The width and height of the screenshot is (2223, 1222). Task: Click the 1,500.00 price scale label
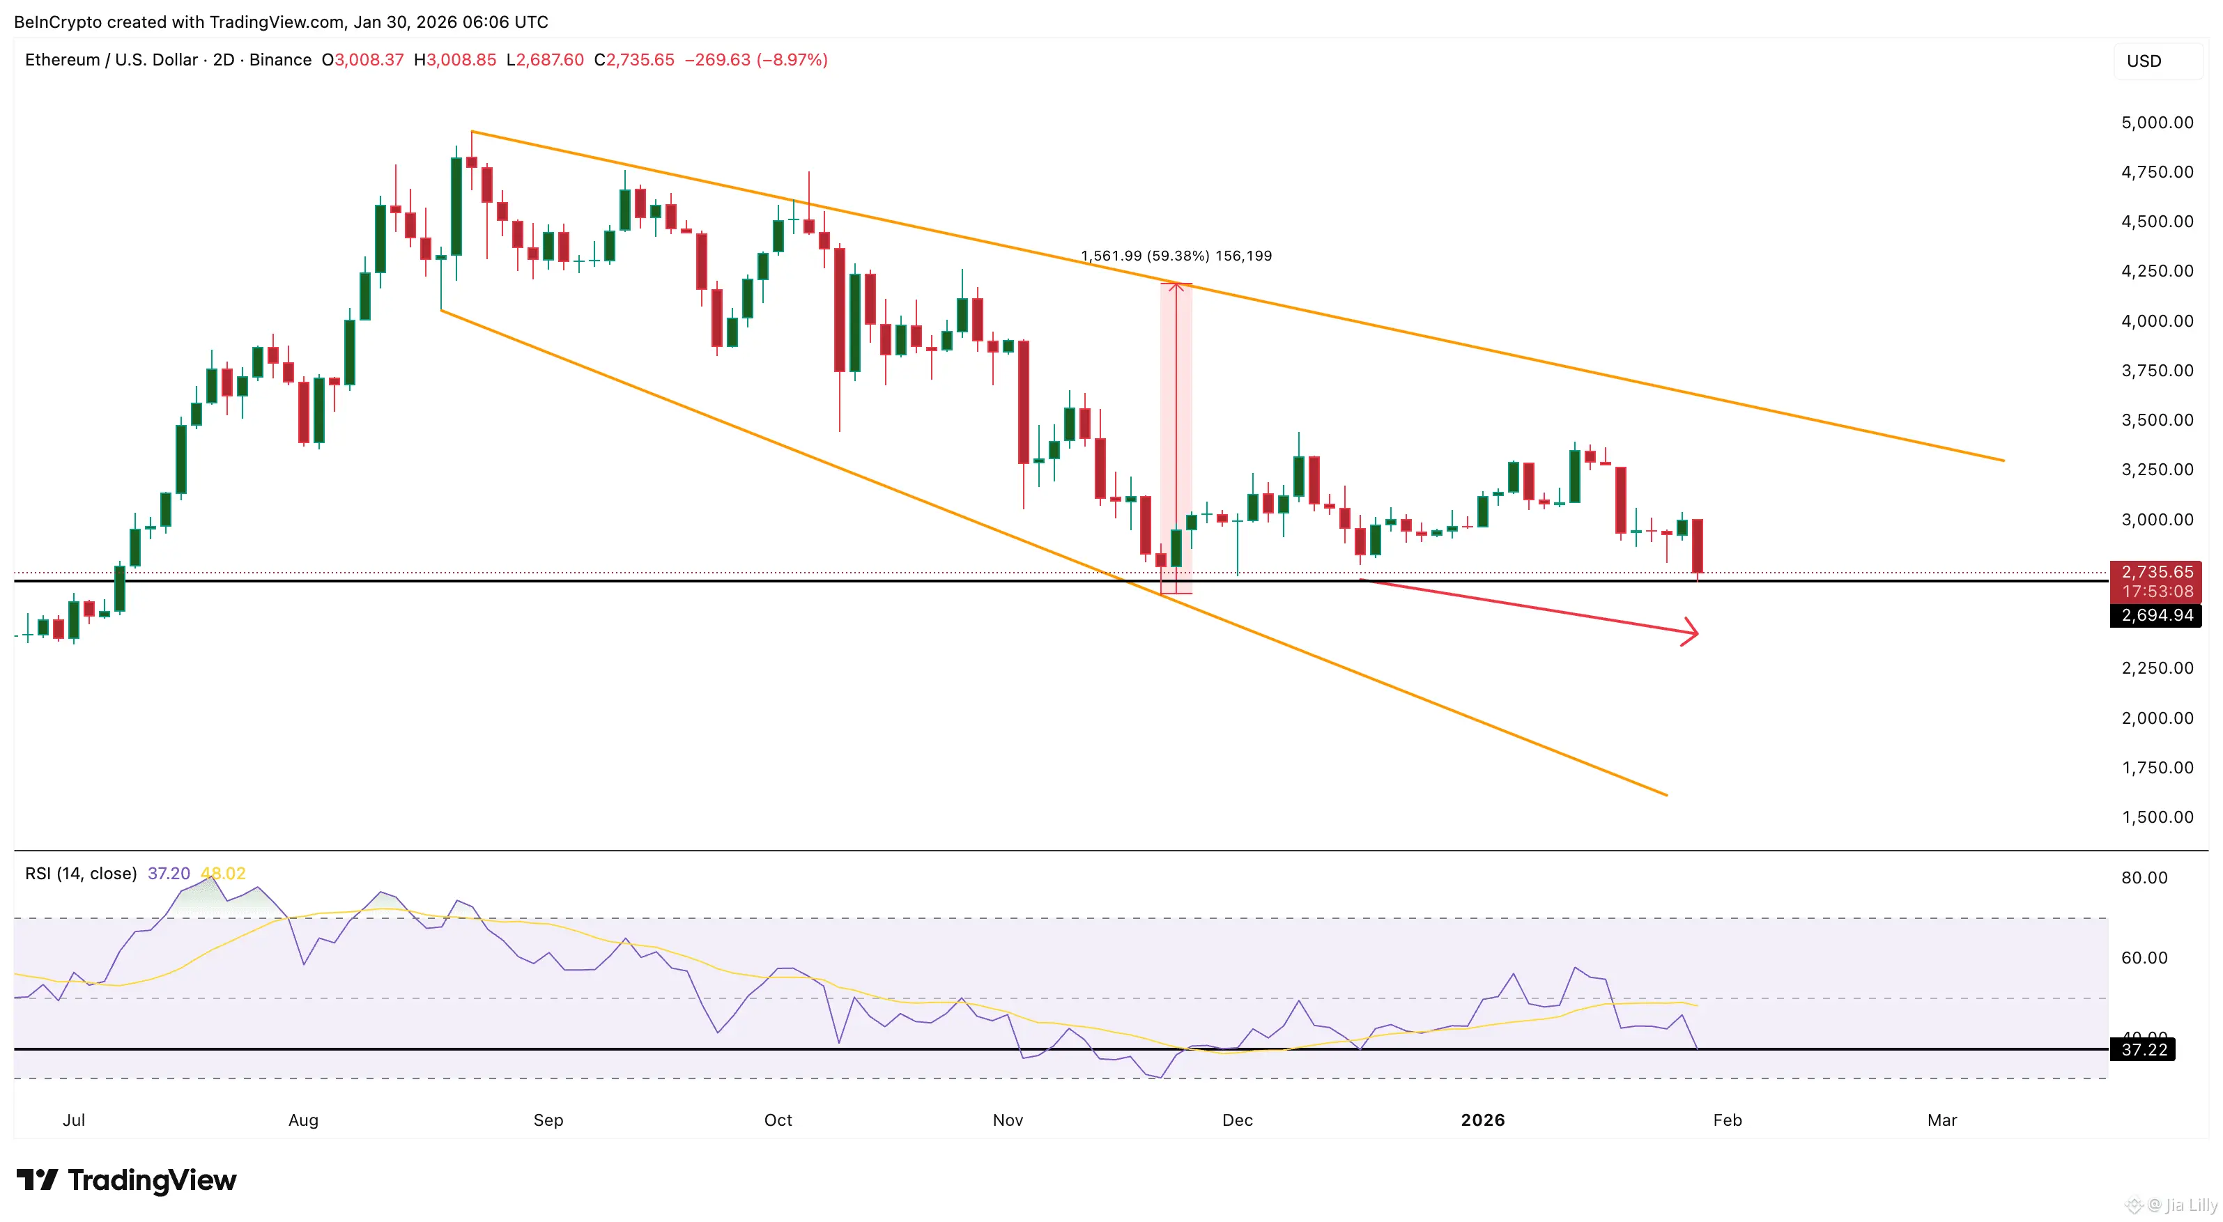[2157, 817]
